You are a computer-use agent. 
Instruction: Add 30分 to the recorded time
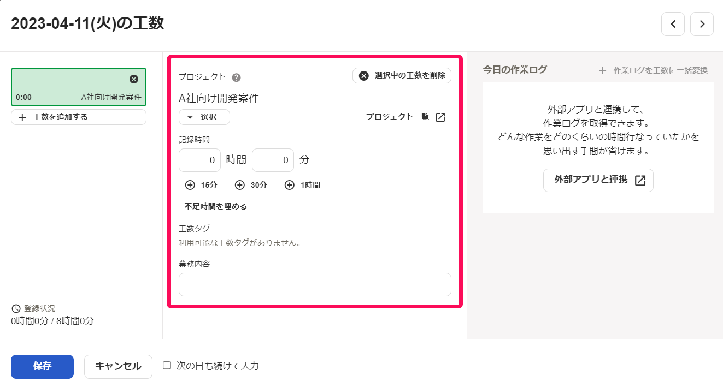point(251,185)
